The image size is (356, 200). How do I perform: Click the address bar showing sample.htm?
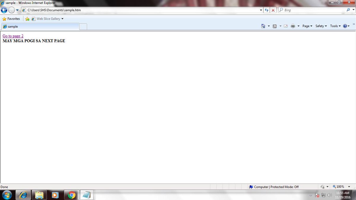click(140, 10)
